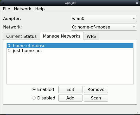Viewport: 140px width, 115px height.
Task: Expand the Network home-of-moose dropdown
Action: click(104, 27)
